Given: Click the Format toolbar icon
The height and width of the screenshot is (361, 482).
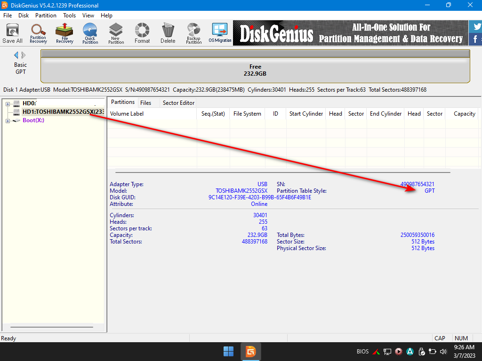Looking at the screenshot, I should click(x=142, y=33).
